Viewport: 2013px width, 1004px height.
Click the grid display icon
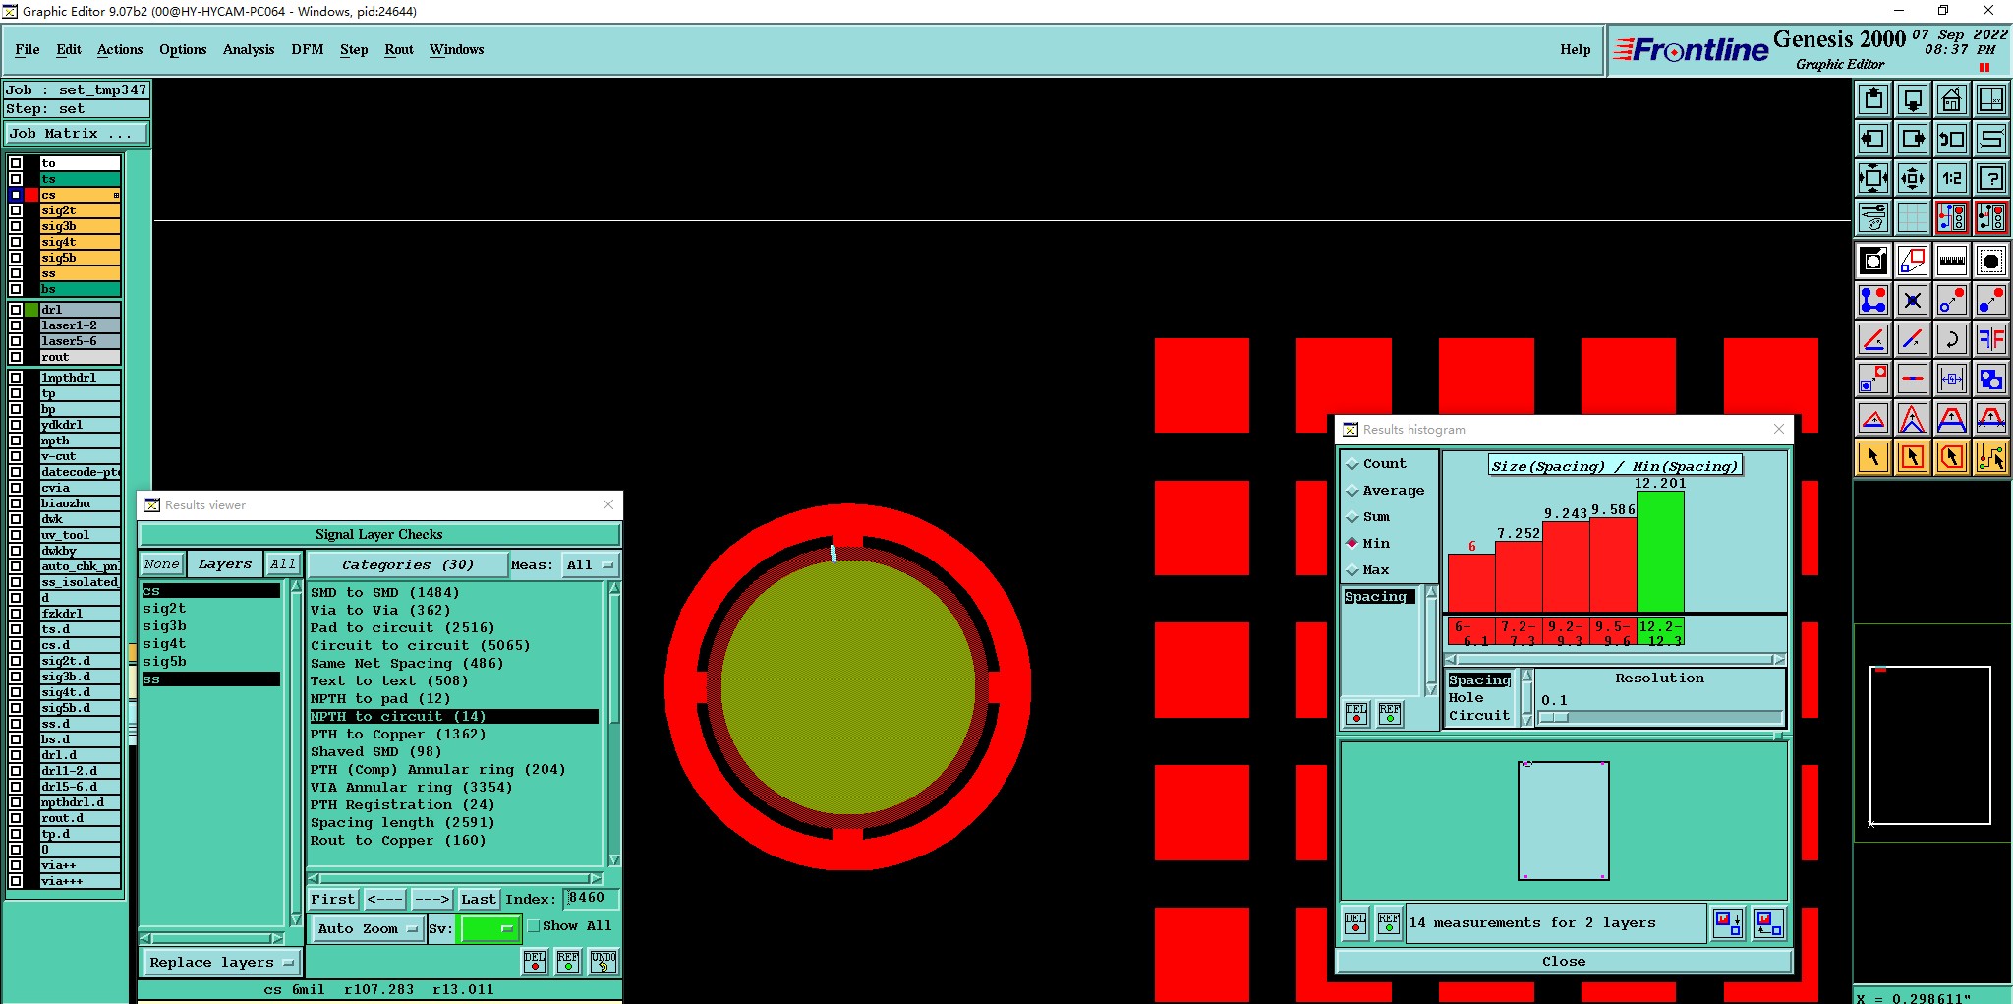point(1912,217)
